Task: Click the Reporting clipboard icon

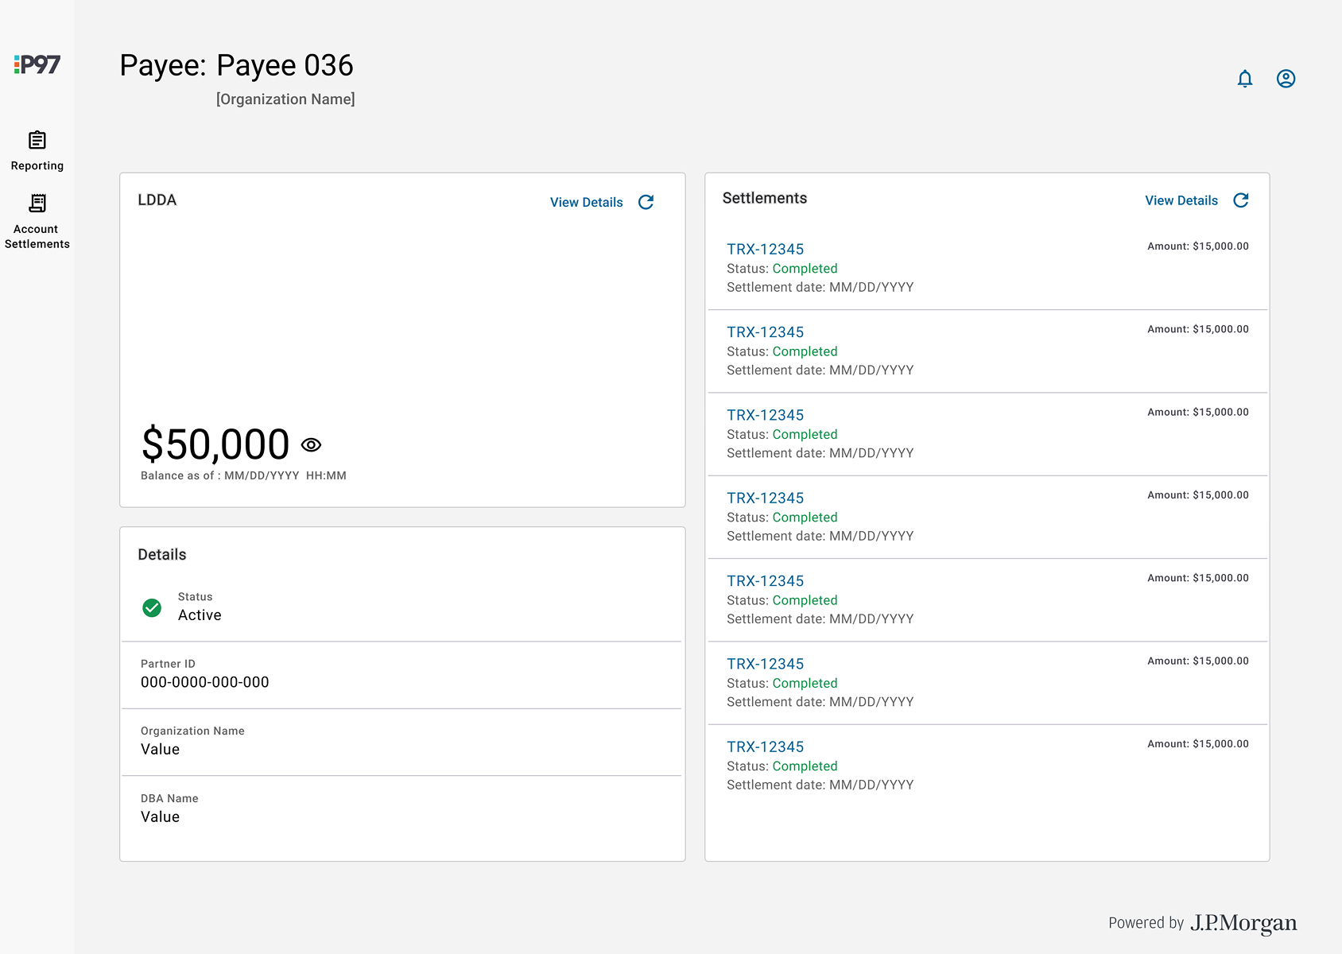Action: tap(37, 141)
